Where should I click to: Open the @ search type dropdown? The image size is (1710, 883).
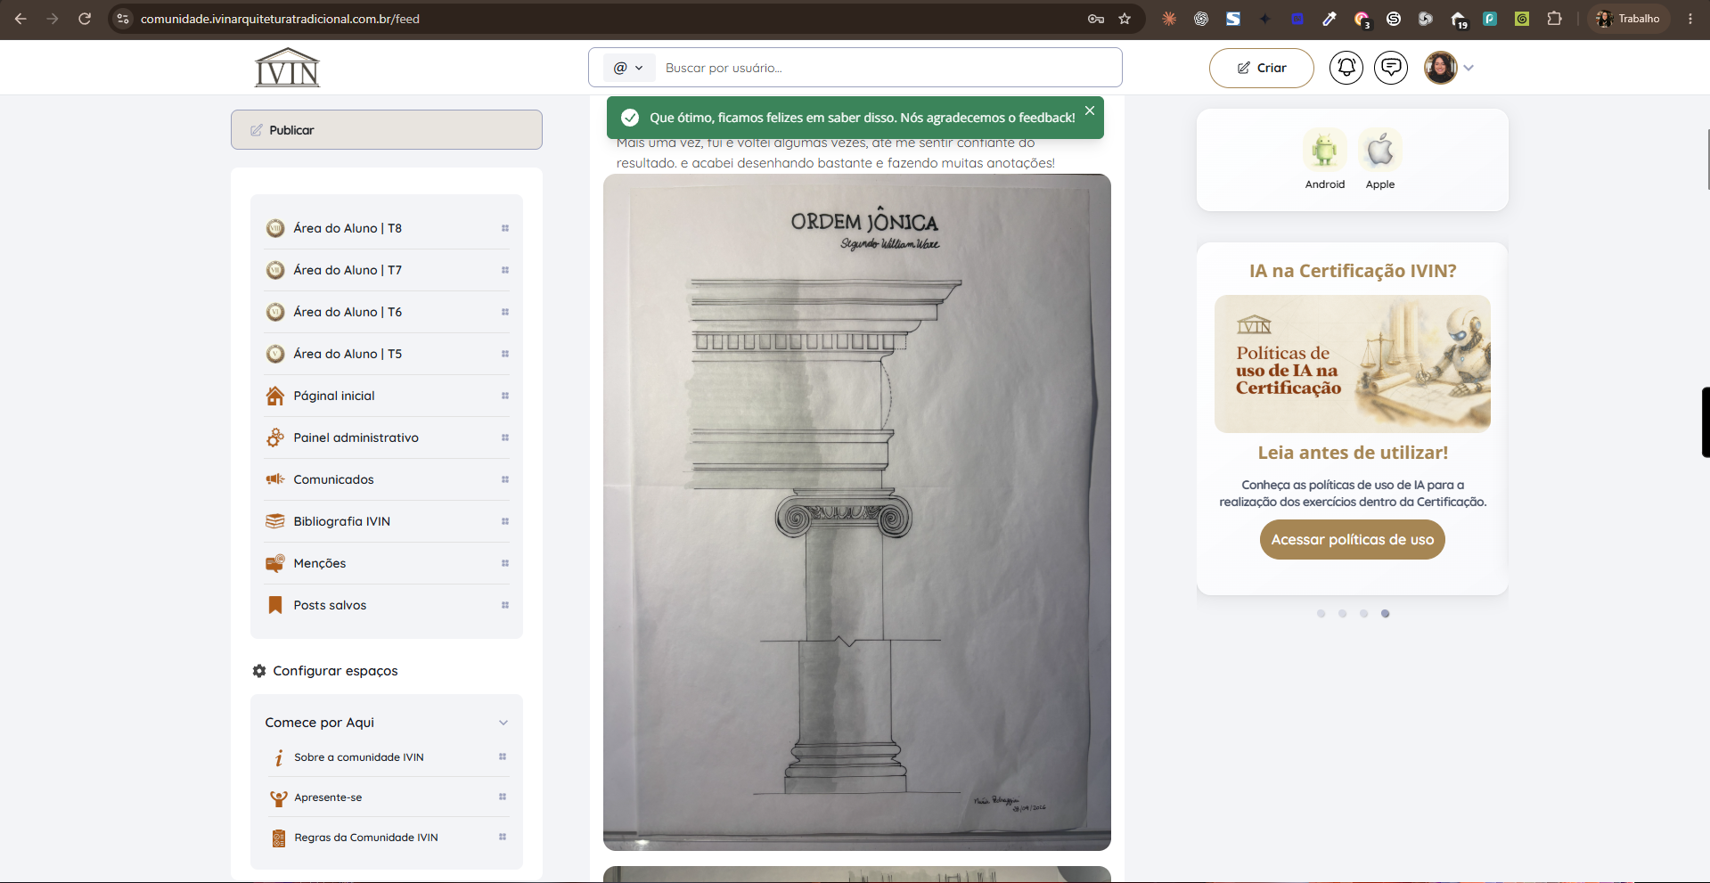point(629,68)
